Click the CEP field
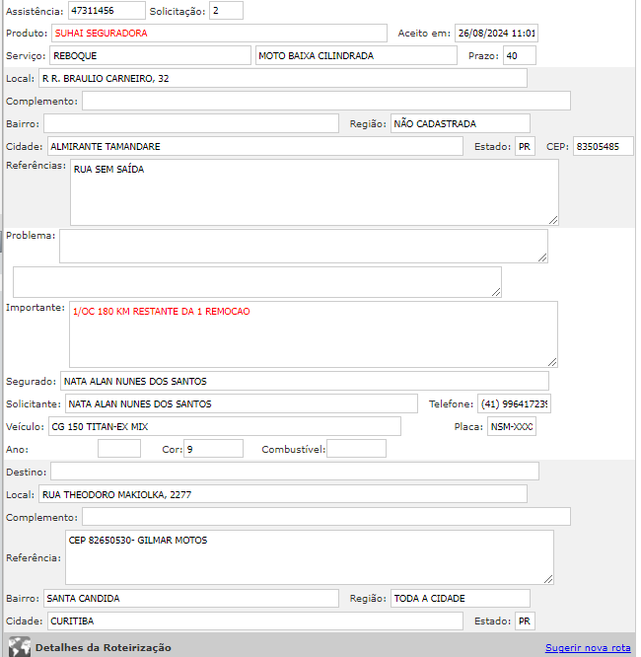Viewport: 641px width, 657px height. [603, 146]
